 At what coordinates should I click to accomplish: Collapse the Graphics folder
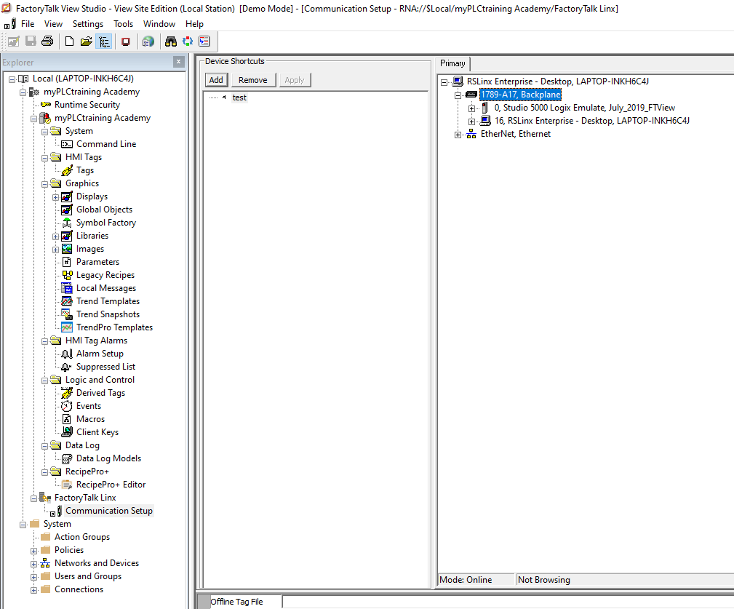[45, 184]
